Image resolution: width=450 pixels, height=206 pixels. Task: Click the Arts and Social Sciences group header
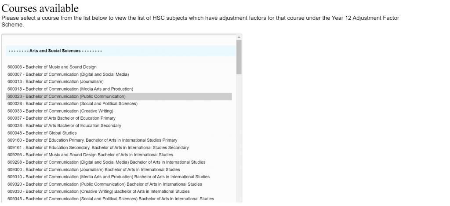(55, 51)
